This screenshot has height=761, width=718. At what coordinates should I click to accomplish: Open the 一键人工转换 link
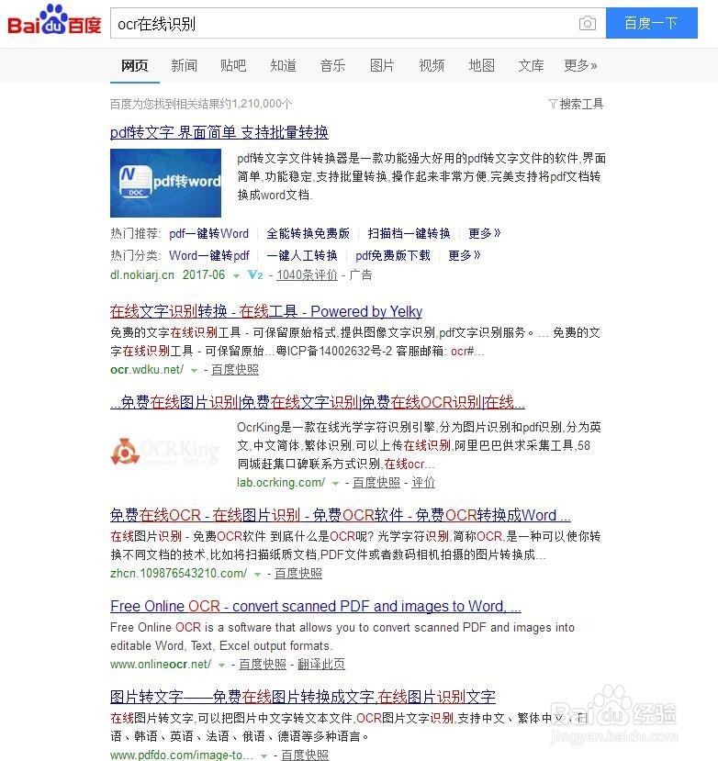click(302, 255)
